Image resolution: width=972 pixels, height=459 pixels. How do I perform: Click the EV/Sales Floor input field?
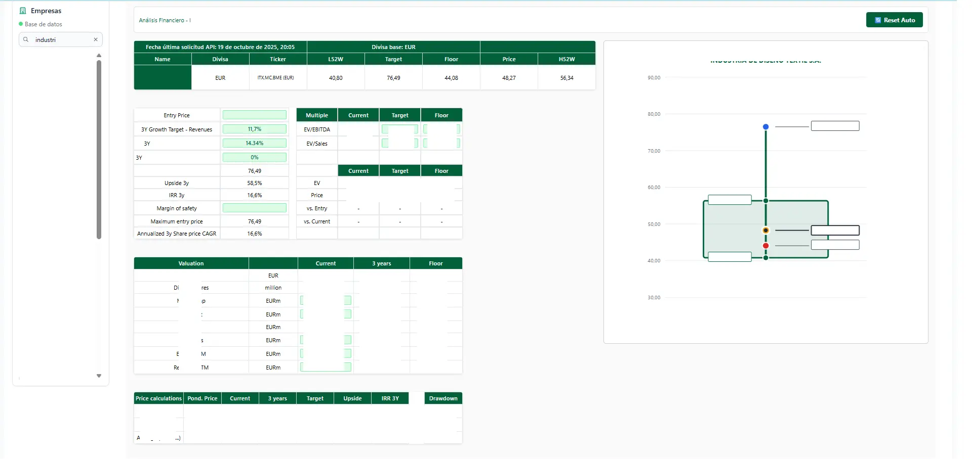click(441, 144)
